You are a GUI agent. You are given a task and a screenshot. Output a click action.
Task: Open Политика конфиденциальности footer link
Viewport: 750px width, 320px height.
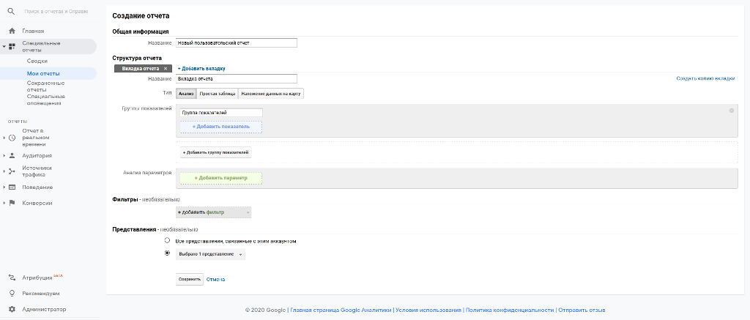tap(510, 310)
